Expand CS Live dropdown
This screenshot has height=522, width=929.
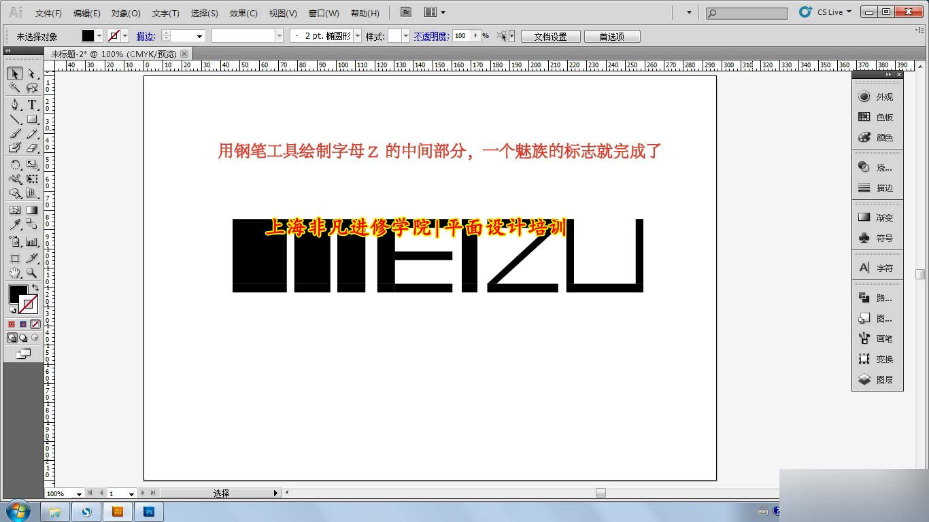pos(848,12)
